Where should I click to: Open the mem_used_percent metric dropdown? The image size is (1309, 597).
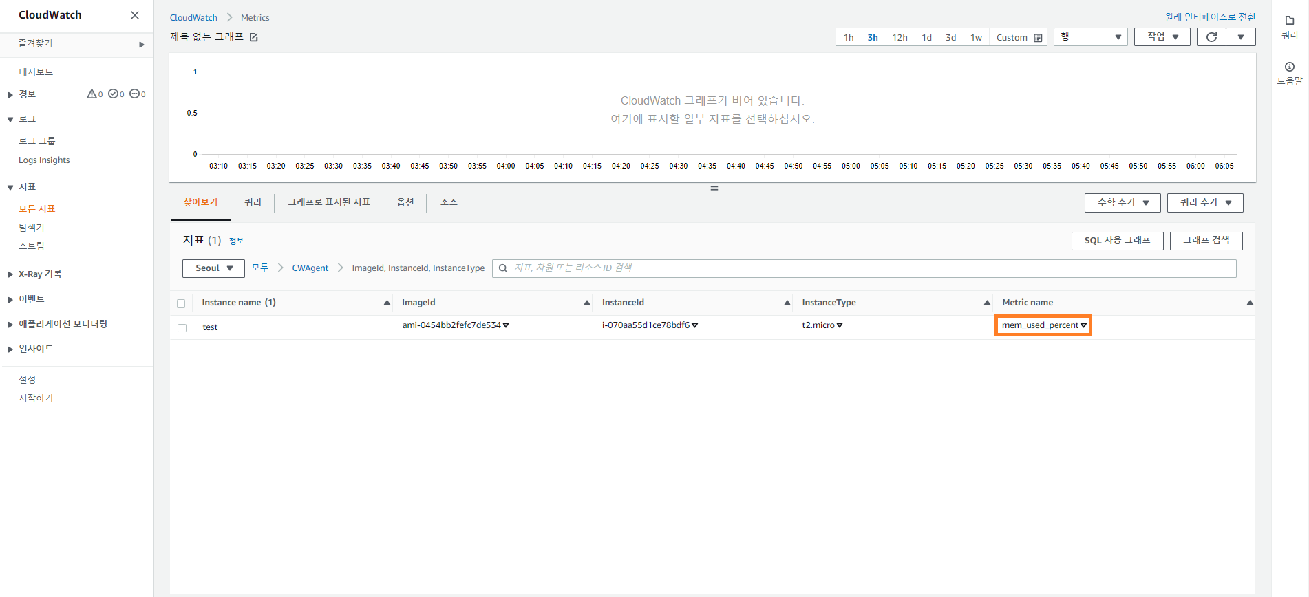click(x=1083, y=325)
